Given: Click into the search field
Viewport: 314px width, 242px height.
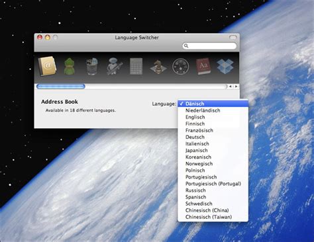Looking at the screenshot, I should point(209,46).
